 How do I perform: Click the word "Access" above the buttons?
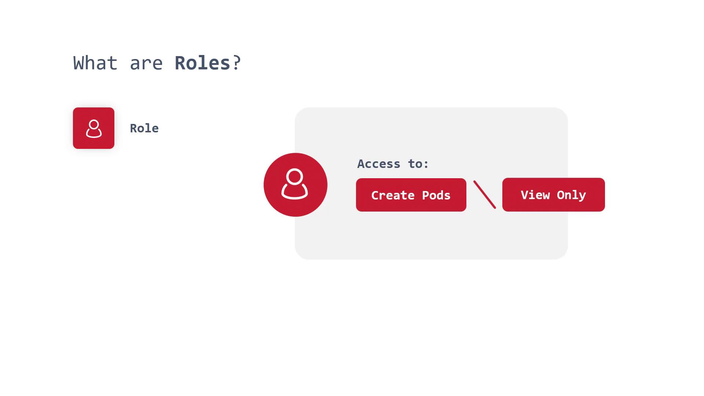coord(379,164)
